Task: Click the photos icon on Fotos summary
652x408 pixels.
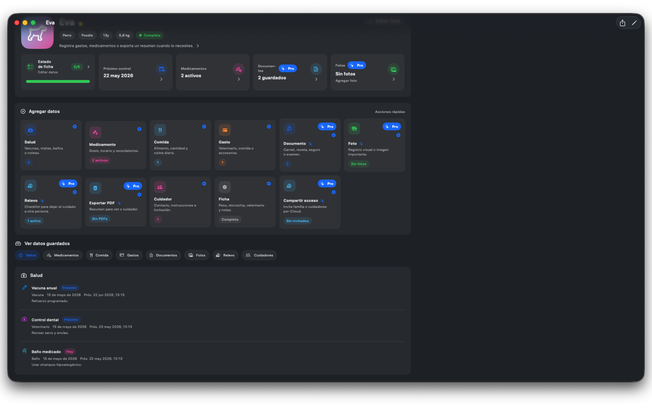Action: point(393,69)
